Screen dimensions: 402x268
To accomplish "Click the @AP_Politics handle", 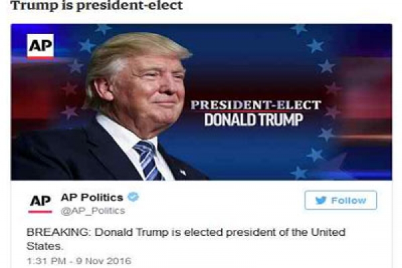I will (x=93, y=210).
